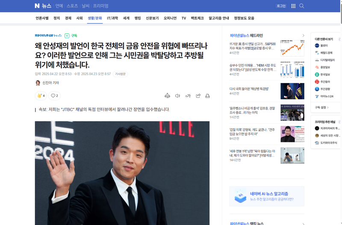This screenshot has width=342, height=225.
Task: Select the 랭킹 tab
Action: coord(138,18)
